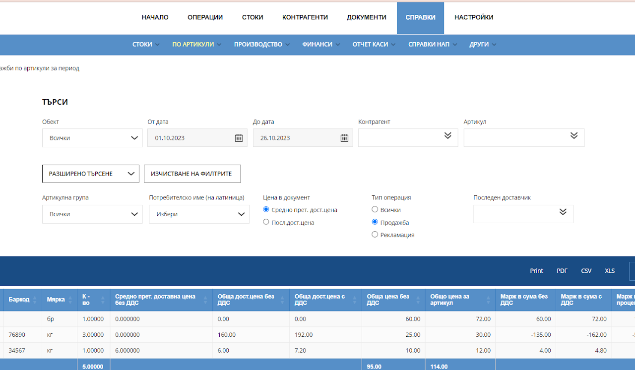Choose Продажба operation type
This screenshot has height=370, width=635.
pos(375,222)
